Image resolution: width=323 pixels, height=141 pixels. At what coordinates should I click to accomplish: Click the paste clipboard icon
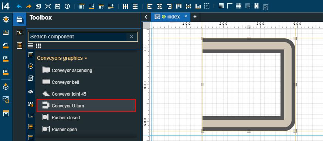coord(58,6)
